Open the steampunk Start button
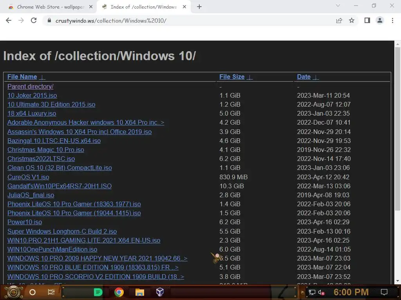The width and height of the screenshot is (401, 300). point(14,292)
